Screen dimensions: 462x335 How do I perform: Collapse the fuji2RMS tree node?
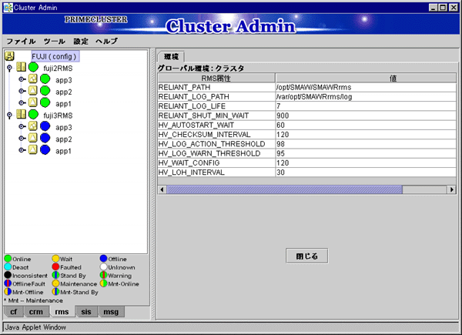[x=9, y=68]
